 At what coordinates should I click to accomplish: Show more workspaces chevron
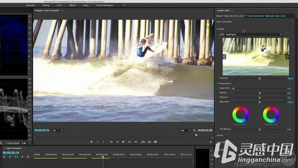click(125, 5)
